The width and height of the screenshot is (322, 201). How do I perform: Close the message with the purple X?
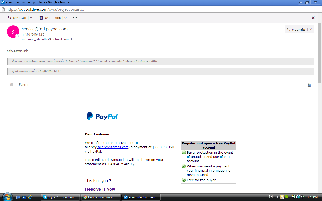click(x=313, y=18)
